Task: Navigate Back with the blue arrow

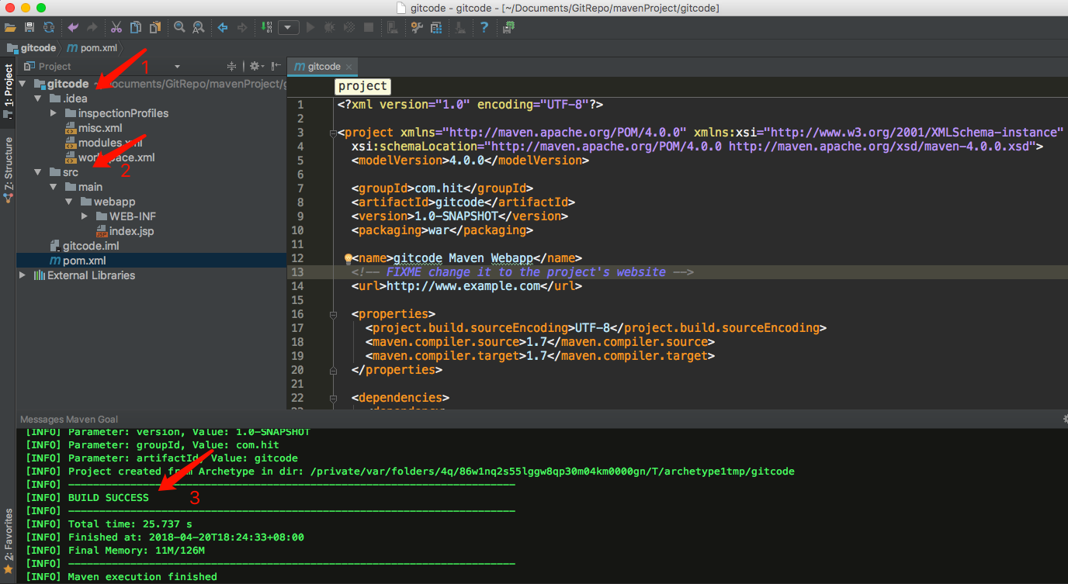Action: pyautogui.click(x=223, y=27)
